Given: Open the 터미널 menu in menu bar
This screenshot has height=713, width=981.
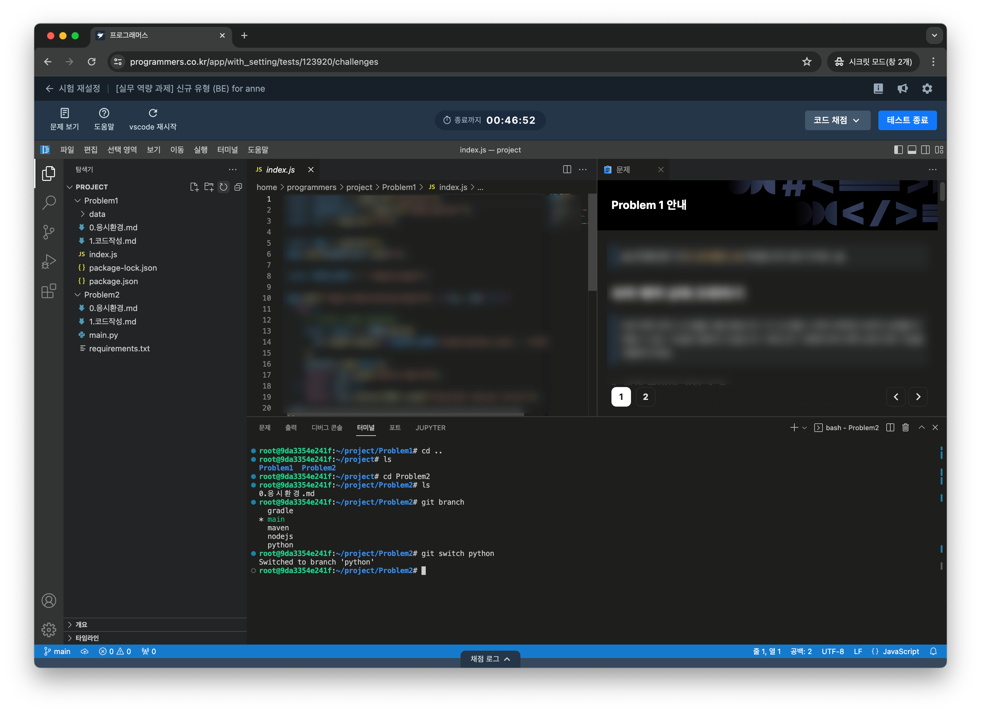Looking at the screenshot, I should [x=227, y=150].
